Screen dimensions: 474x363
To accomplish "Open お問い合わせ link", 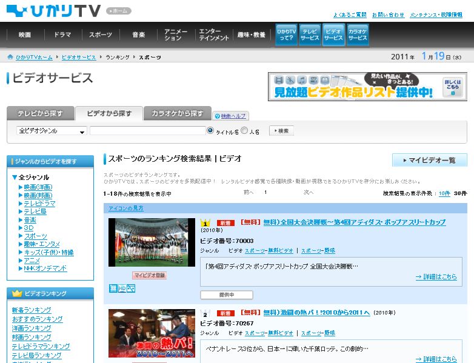I will (x=388, y=15).
